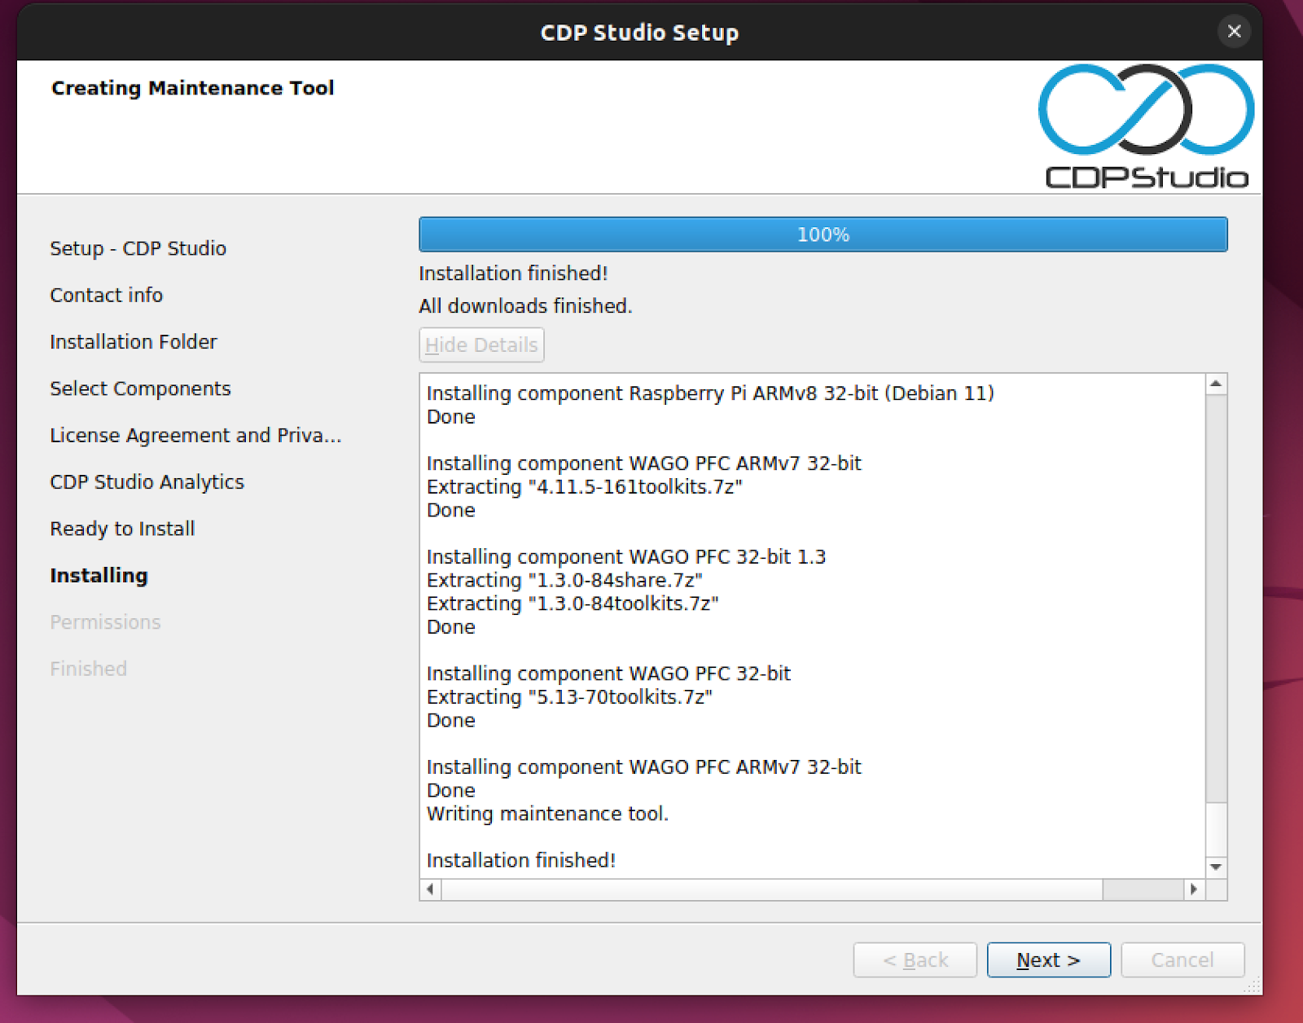The image size is (1303, 1023).
Task: Select the Setup - CDP Studio step
Action: pos(138,248)
